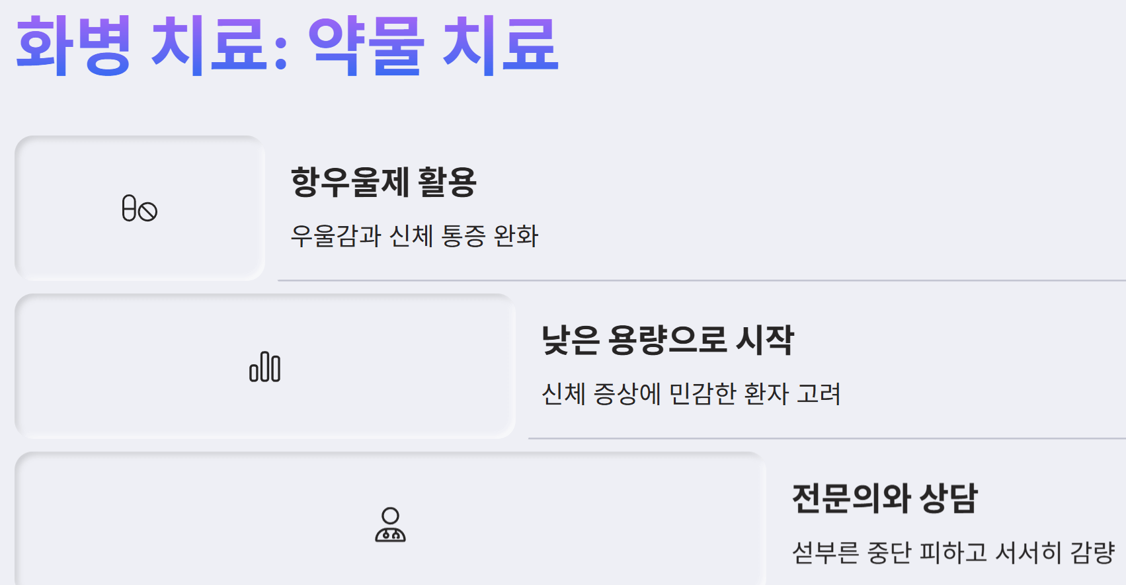This screenshot has height=585, width=1126.
Task: Click the divider line under 신체 증상에 민감한 환자 고려
Action: 827,438
